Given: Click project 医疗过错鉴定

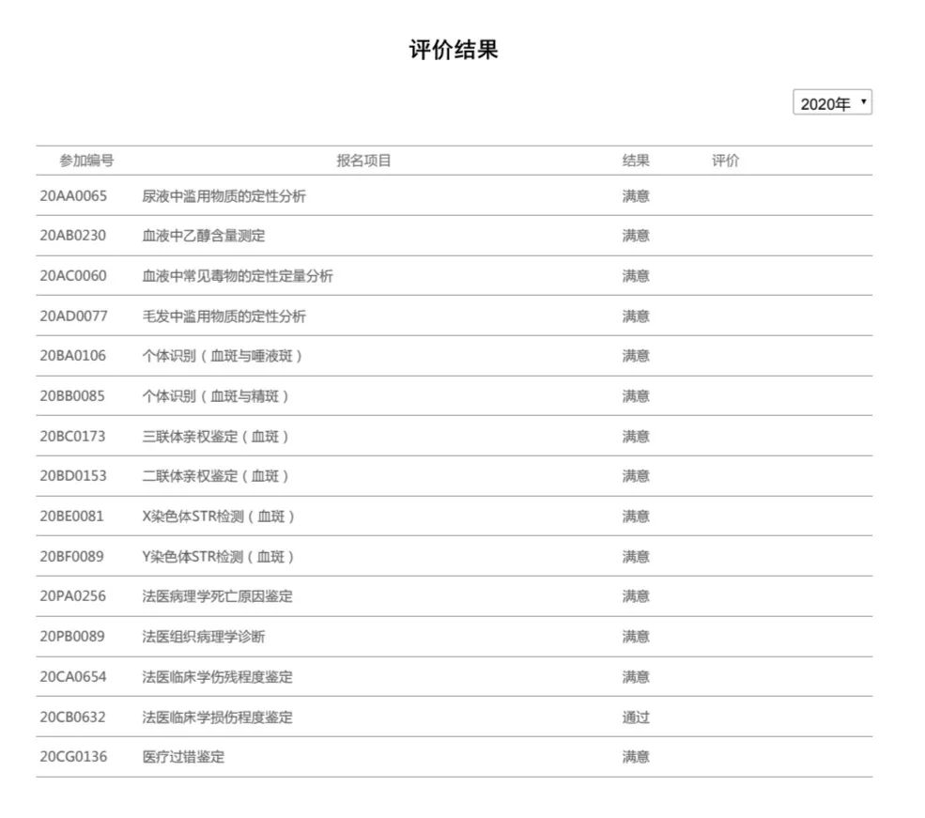Looking at the screenshot, I should pos(183,757).
